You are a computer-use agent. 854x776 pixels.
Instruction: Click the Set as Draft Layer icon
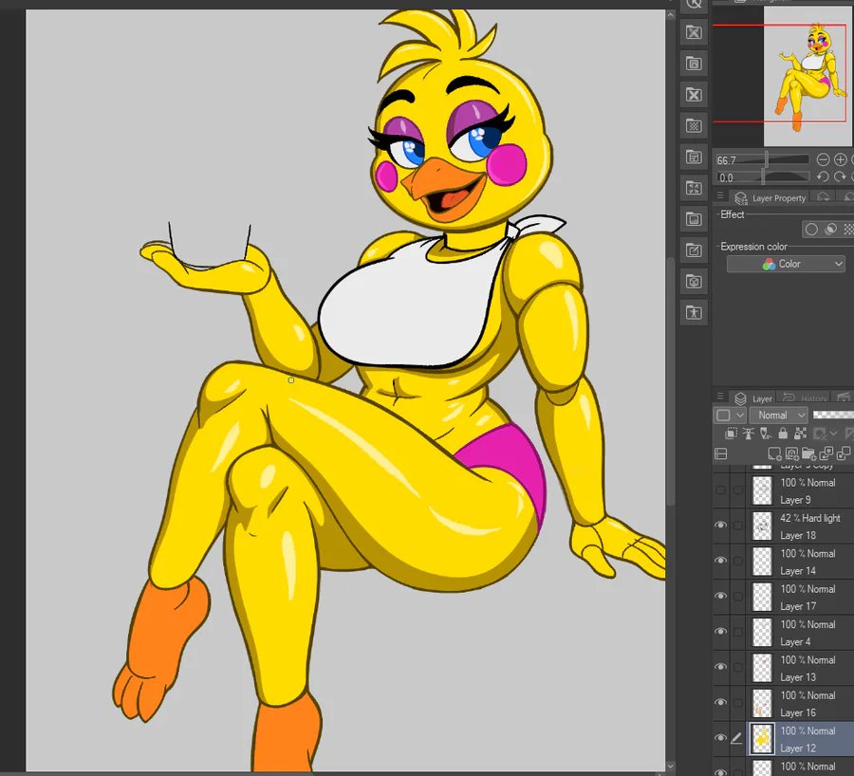(x=766, y=434)
